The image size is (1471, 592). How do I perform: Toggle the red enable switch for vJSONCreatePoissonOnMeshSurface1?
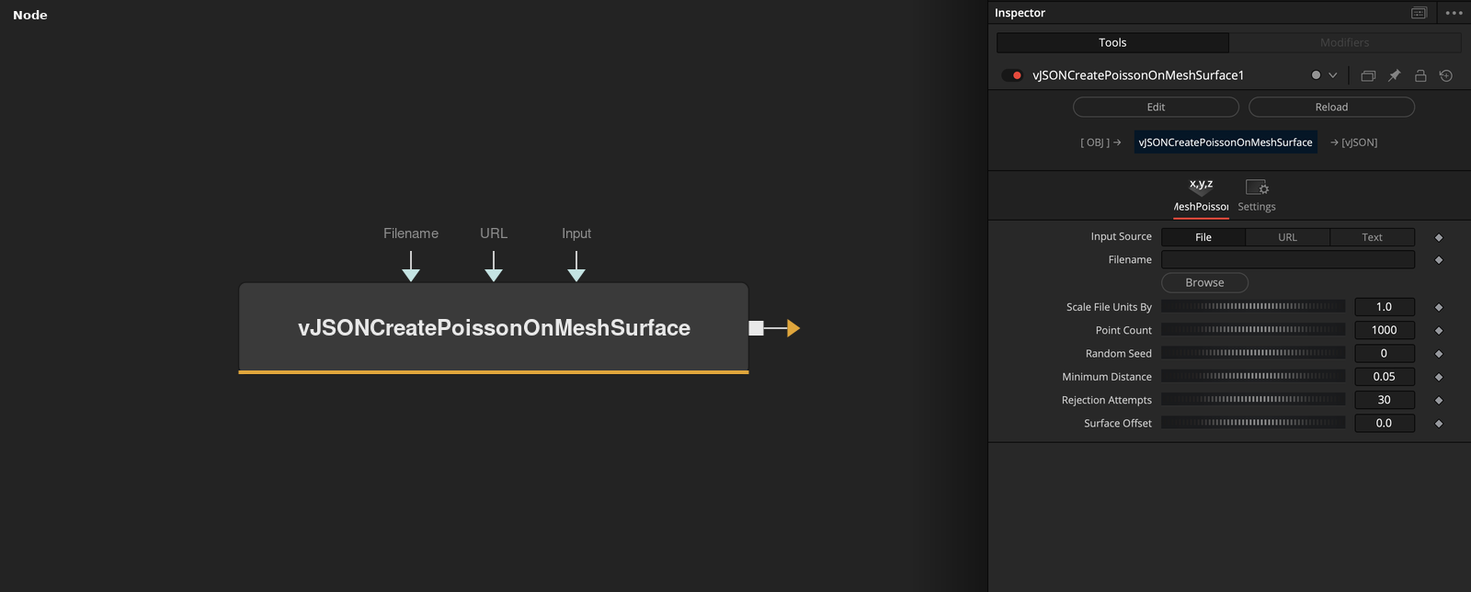(x=1012, y=75)
